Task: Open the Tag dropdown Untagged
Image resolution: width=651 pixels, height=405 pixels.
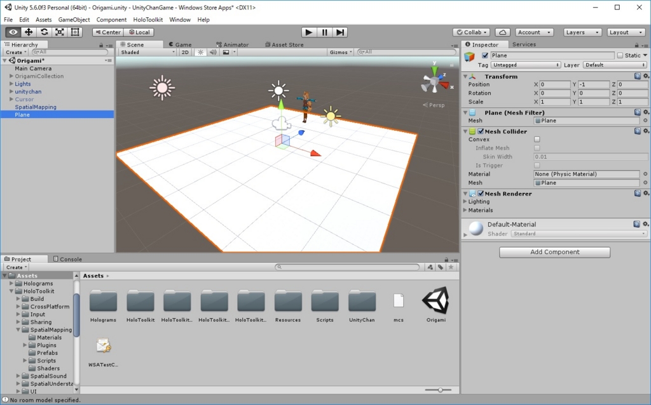Action: [526, 65]
